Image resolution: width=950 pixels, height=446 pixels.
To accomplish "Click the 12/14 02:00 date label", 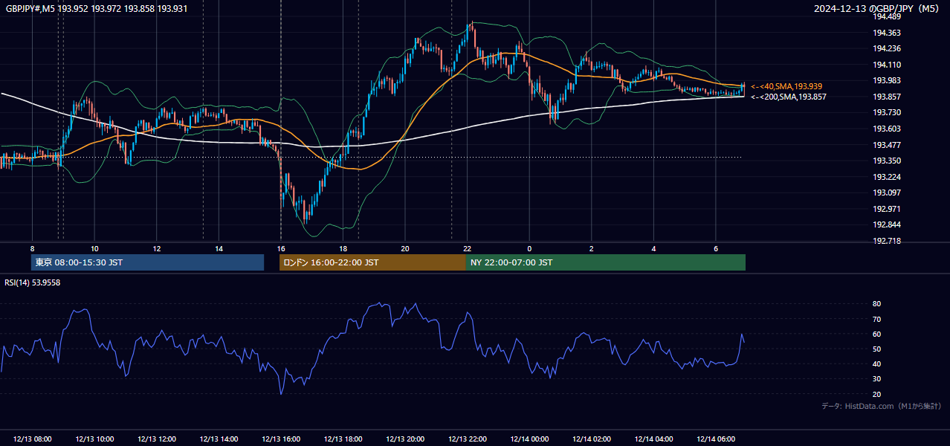I will (x=592, y=439).
